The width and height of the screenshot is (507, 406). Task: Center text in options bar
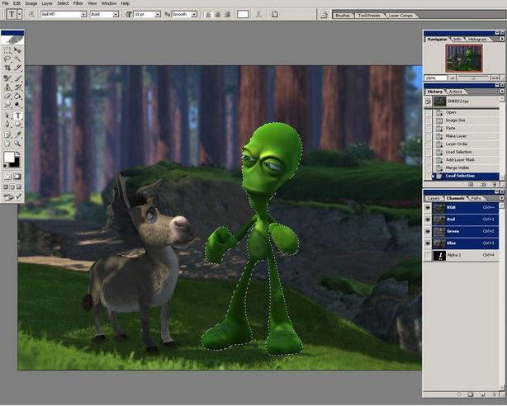pyautogui.click(x=218, y=15)
